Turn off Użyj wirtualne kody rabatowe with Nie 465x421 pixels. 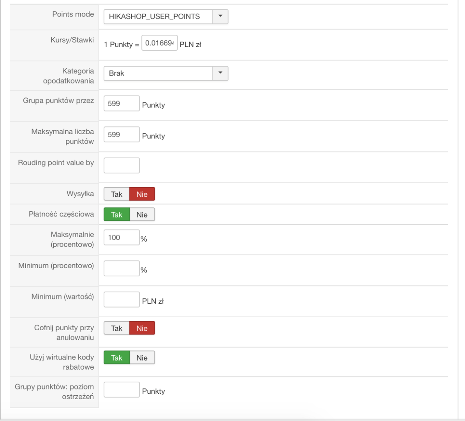coord(142,358)
